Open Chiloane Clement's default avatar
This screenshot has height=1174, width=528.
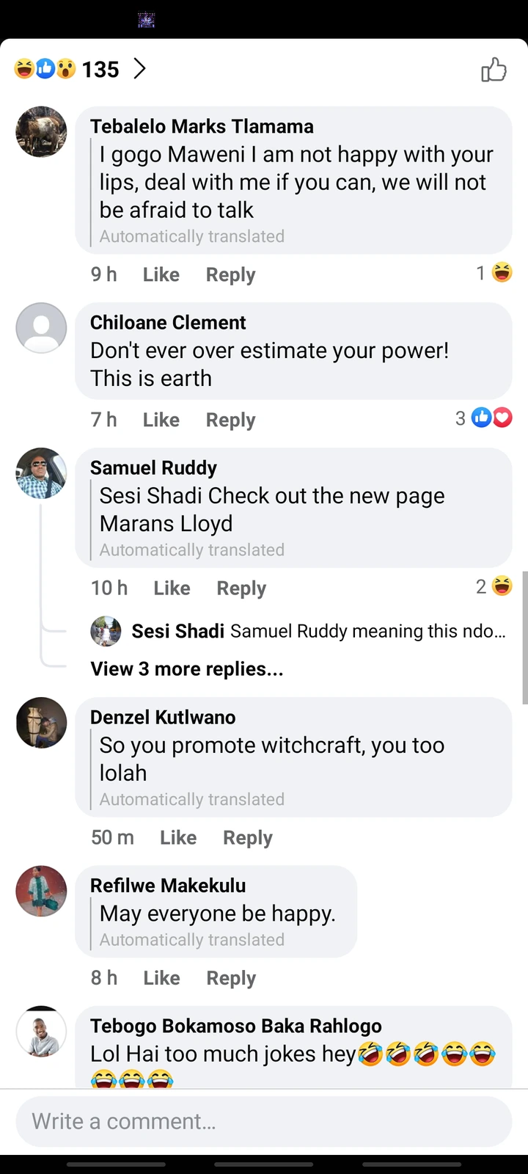(41, 328)
